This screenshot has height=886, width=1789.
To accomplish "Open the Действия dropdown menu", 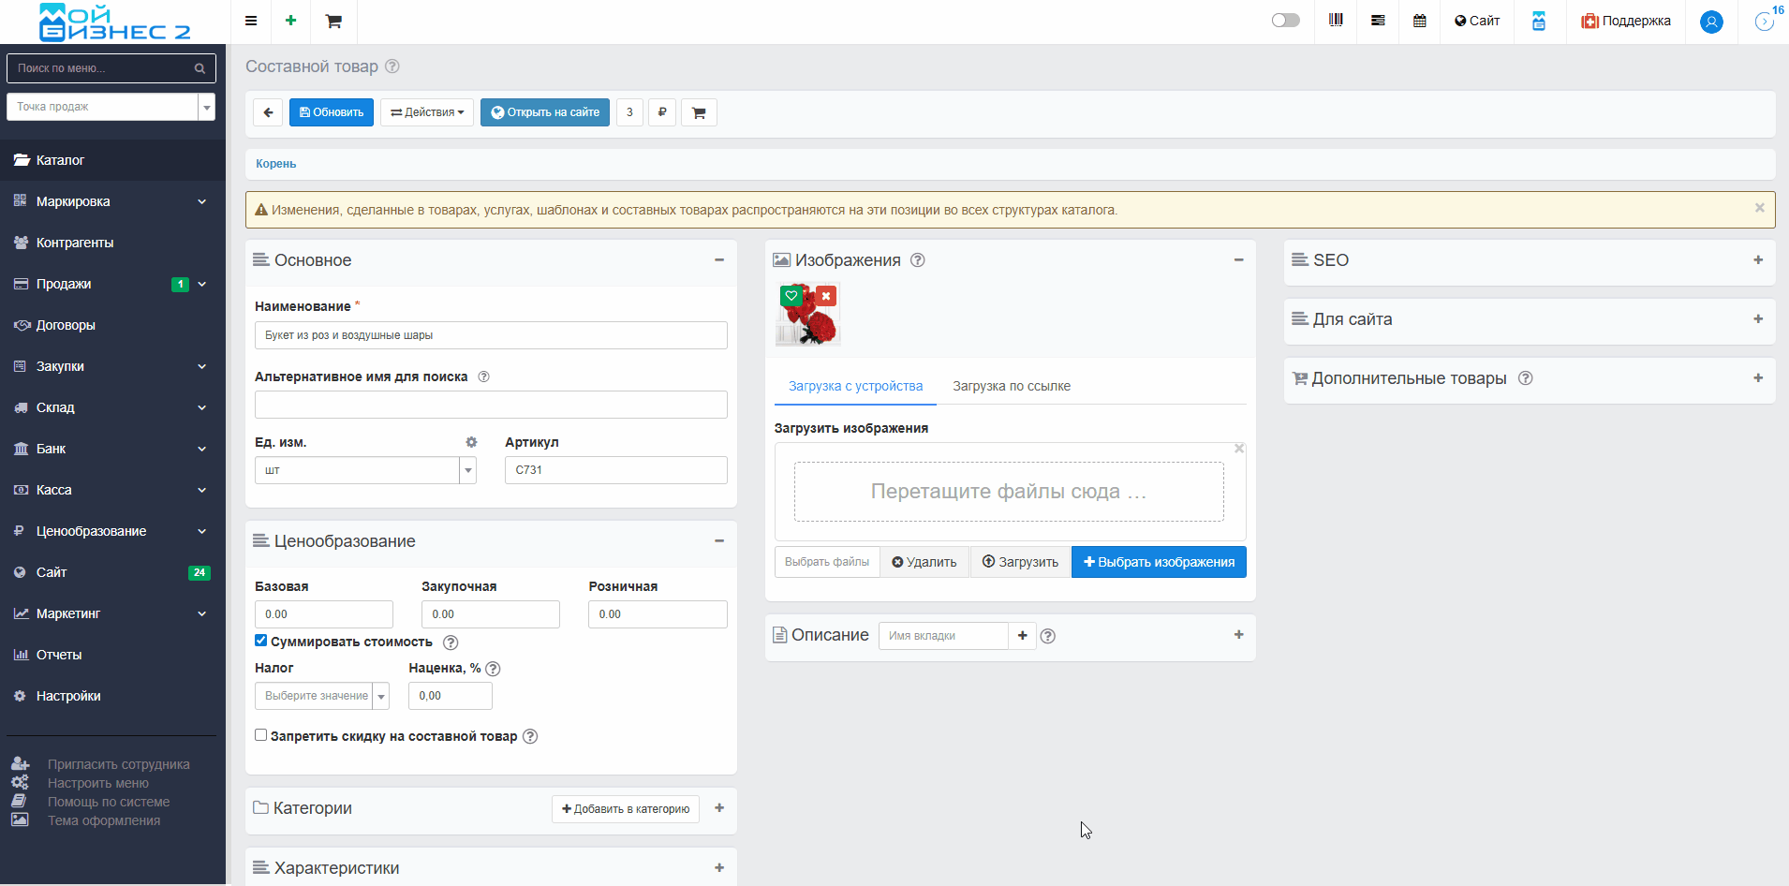I will (x=427, y=112).
